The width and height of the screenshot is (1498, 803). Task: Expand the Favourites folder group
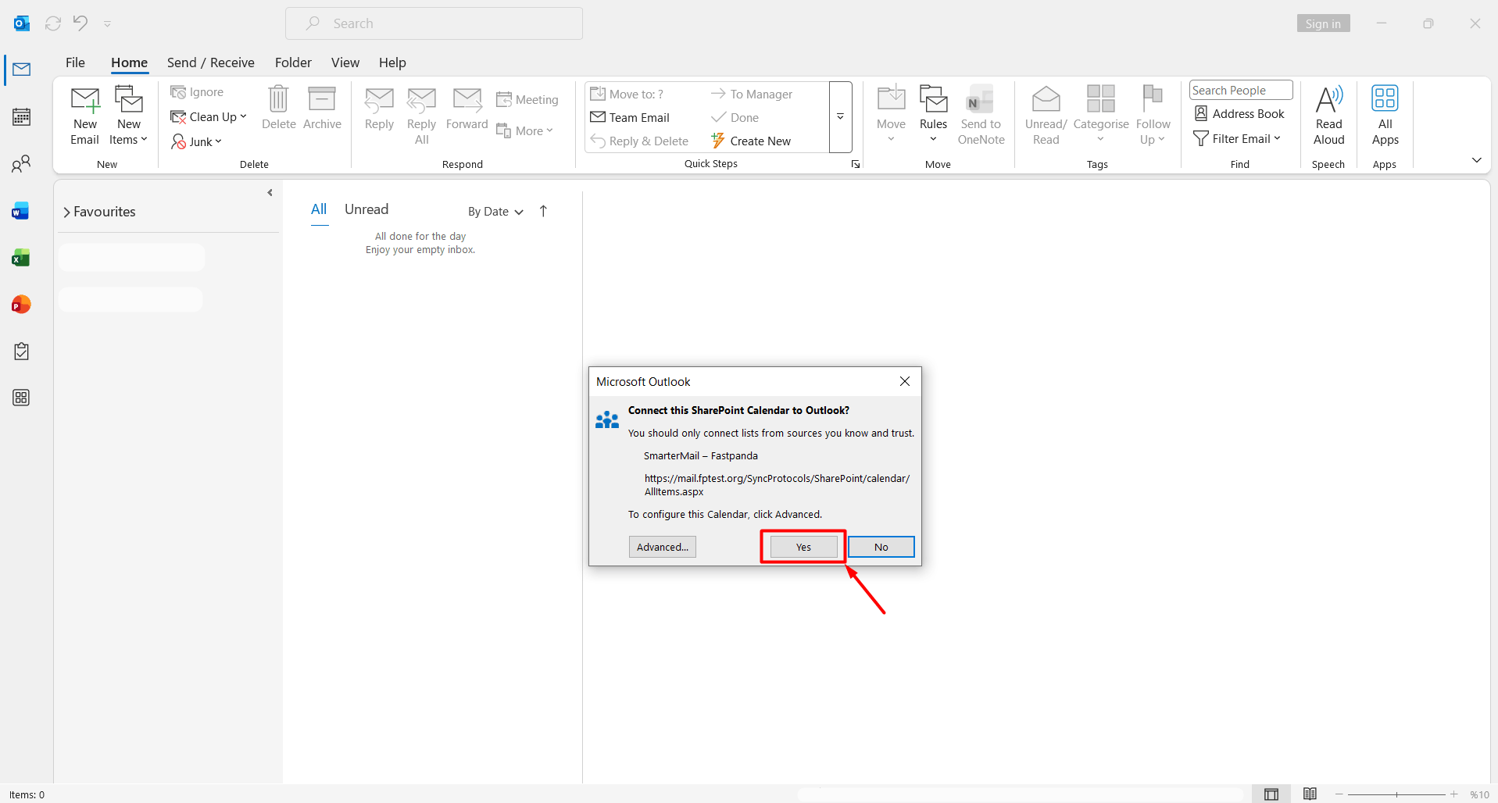(x=99, y=212)
